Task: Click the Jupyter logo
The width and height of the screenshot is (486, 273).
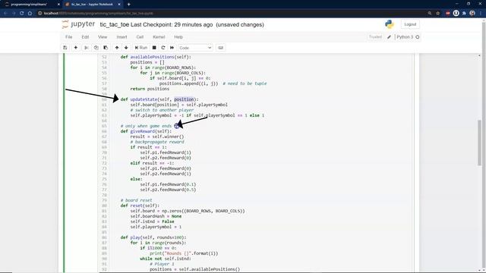Action: click(78, 24)
